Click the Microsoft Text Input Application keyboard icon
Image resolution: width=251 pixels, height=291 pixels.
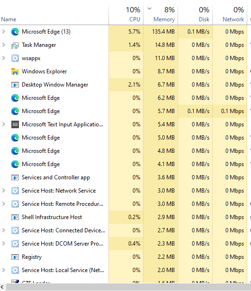tap(15, 124)
